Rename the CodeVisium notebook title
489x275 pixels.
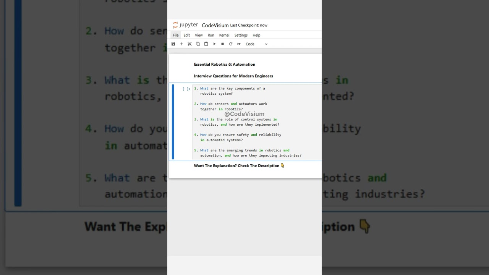coord(215,25)
